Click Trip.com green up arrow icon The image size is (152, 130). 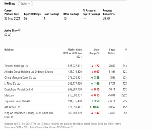92,101
